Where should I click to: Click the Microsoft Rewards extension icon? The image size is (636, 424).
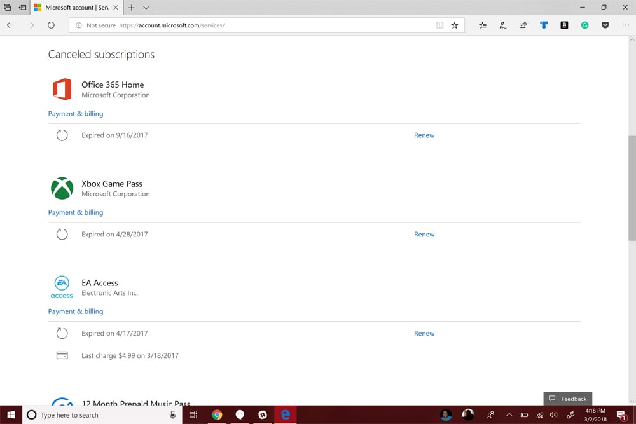point(544,25)
